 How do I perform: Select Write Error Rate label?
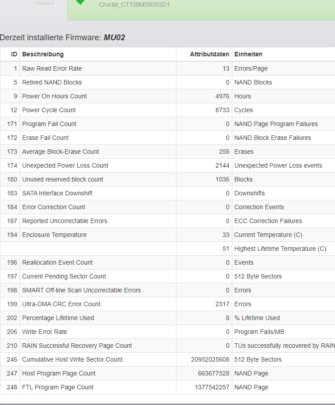pos(45,332)
